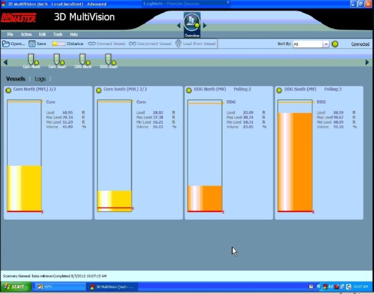
Task: Open the Tools menu
Action: (58, 35)
